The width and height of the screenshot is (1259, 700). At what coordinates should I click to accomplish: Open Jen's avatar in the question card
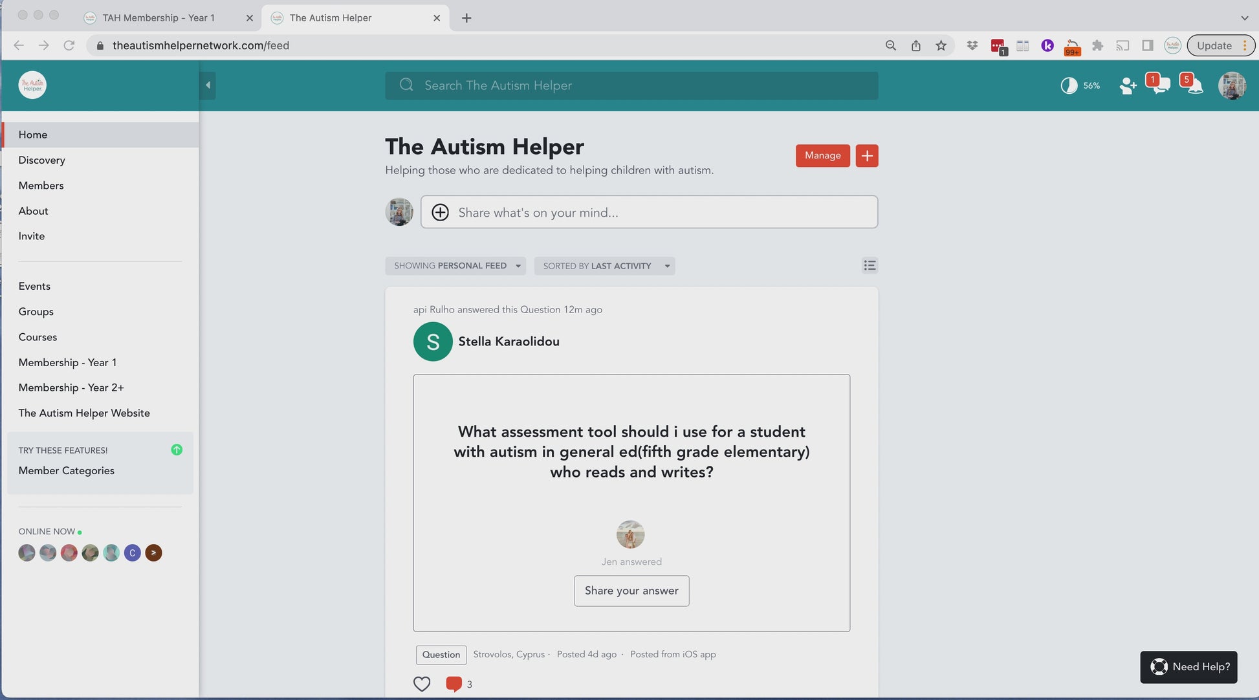coord(630,534)
